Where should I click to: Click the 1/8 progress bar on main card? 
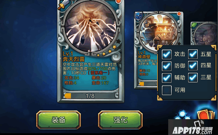click(91, 96)
